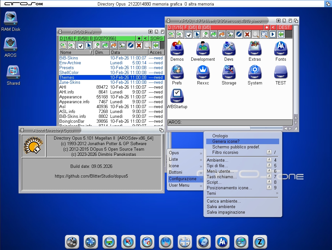Expand the Liste submenu
This screenshot has height=250, width=332.
[x=185, y=159]
